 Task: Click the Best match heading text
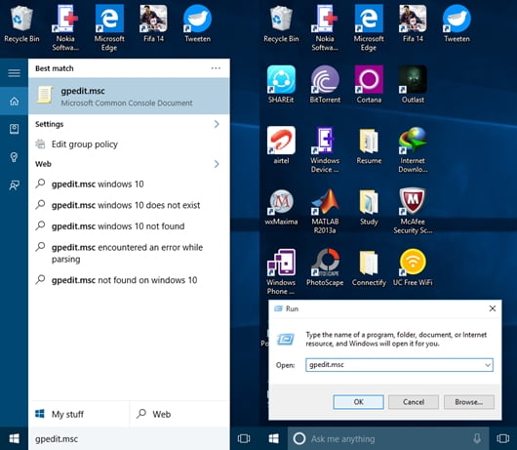(x=55, y=68)
